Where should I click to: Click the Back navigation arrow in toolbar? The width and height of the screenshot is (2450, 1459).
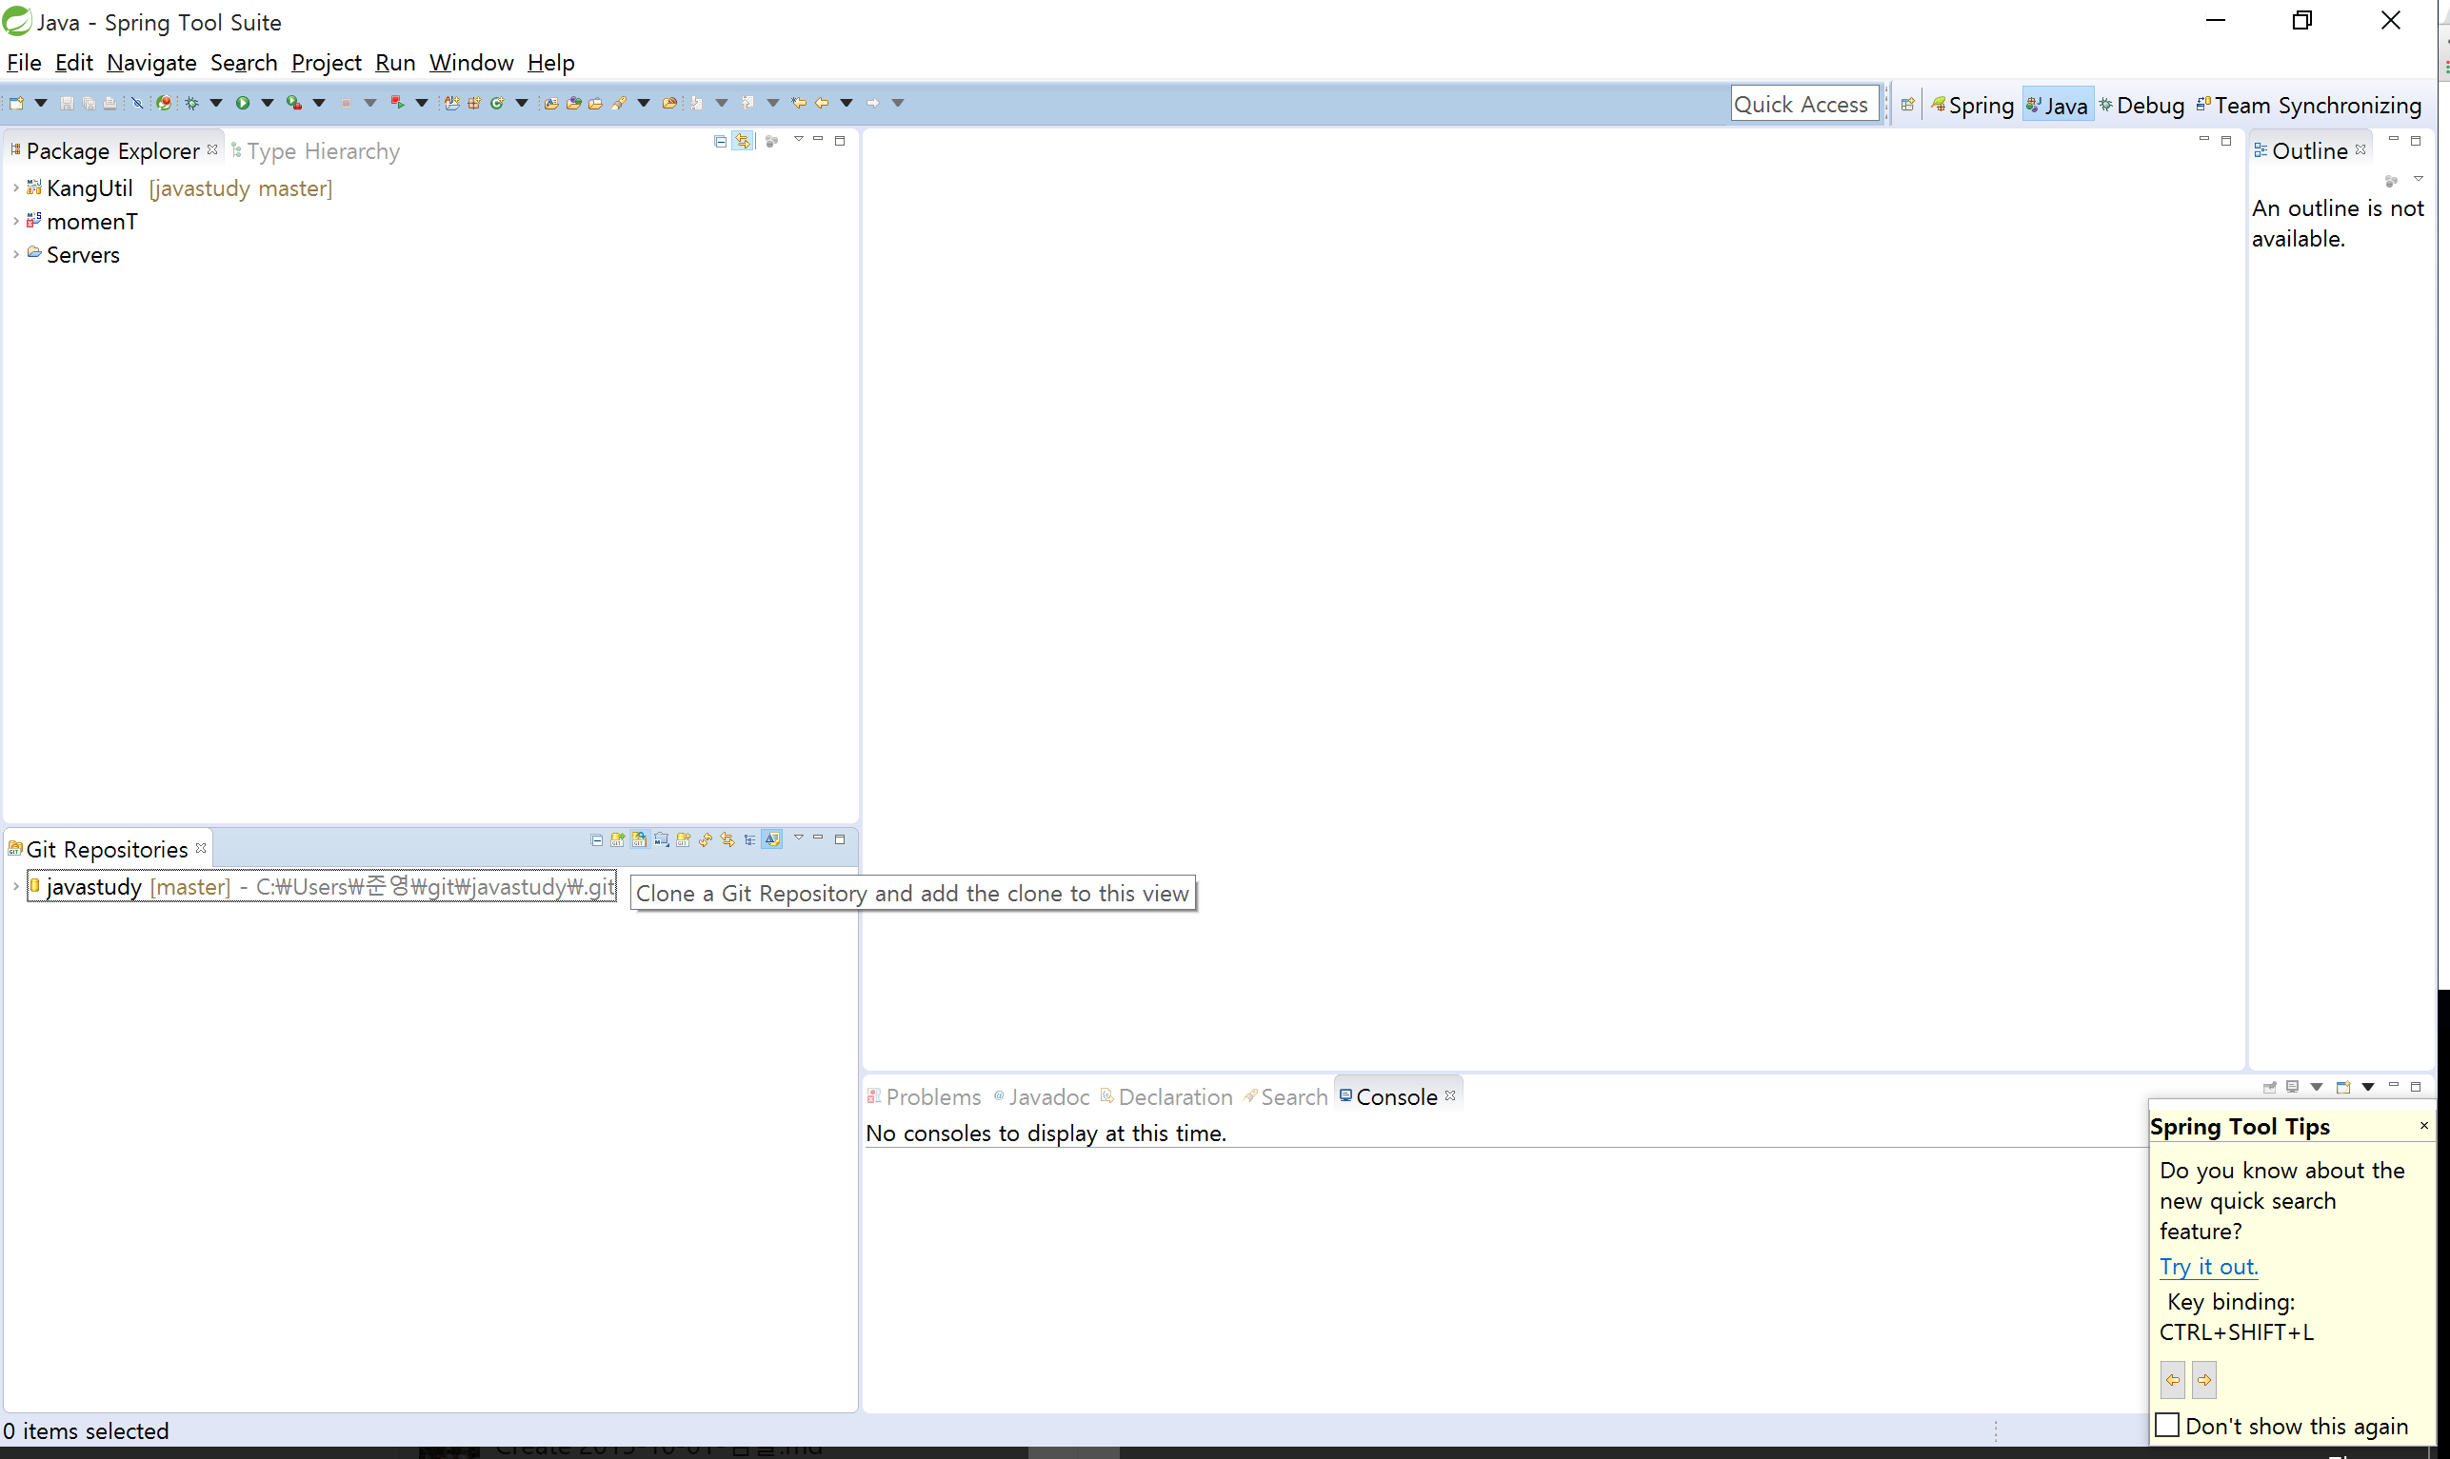(x=823, y=103)
